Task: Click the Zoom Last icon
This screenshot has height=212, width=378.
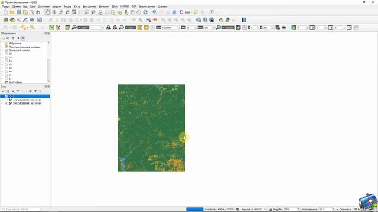Action: [x=100, y=12]
